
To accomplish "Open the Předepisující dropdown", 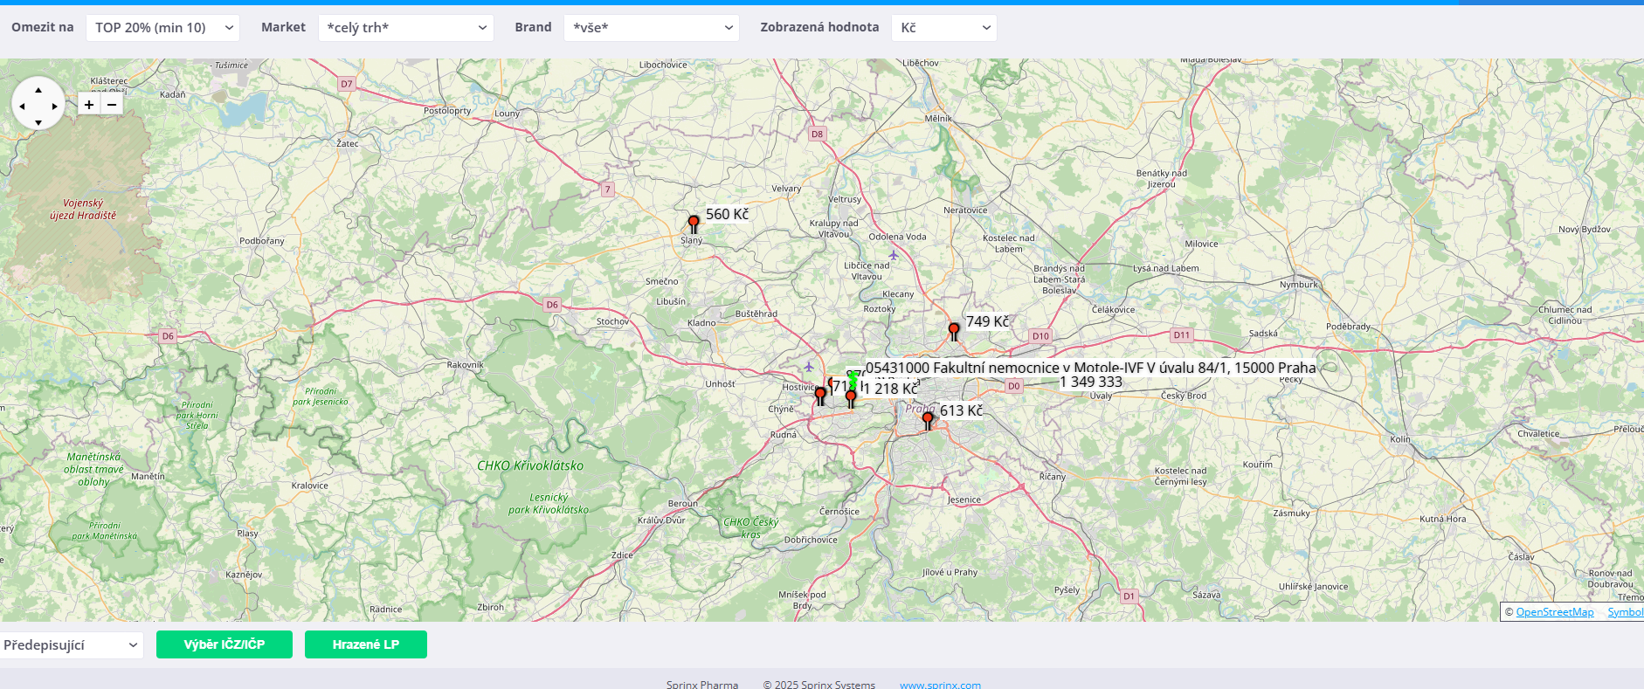I will tap(70, 645).
